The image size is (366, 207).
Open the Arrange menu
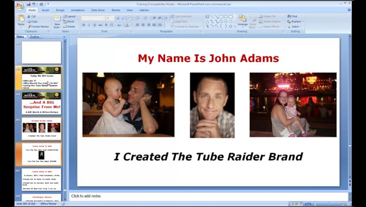point(243,21)
